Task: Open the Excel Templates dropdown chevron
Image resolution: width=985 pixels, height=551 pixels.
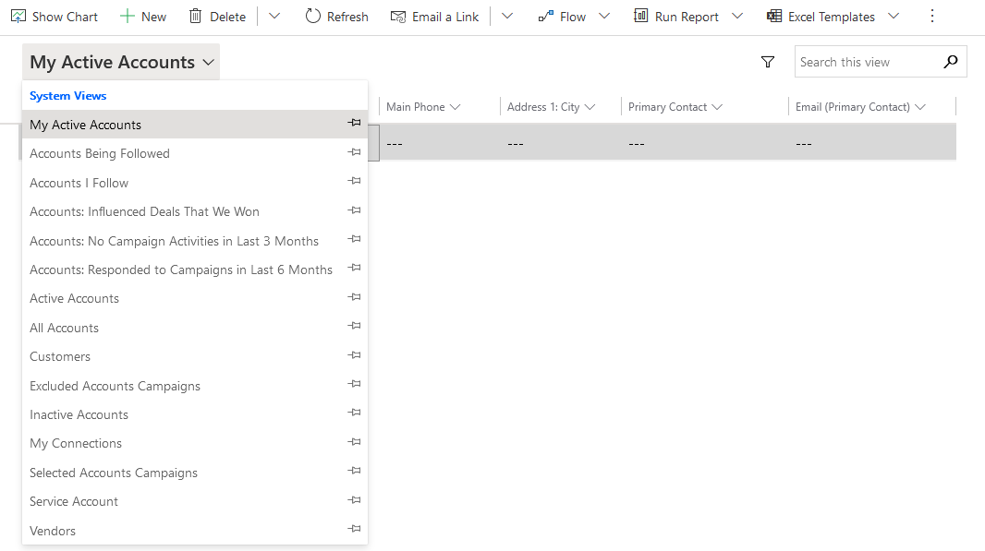Action: pos(893,16)
